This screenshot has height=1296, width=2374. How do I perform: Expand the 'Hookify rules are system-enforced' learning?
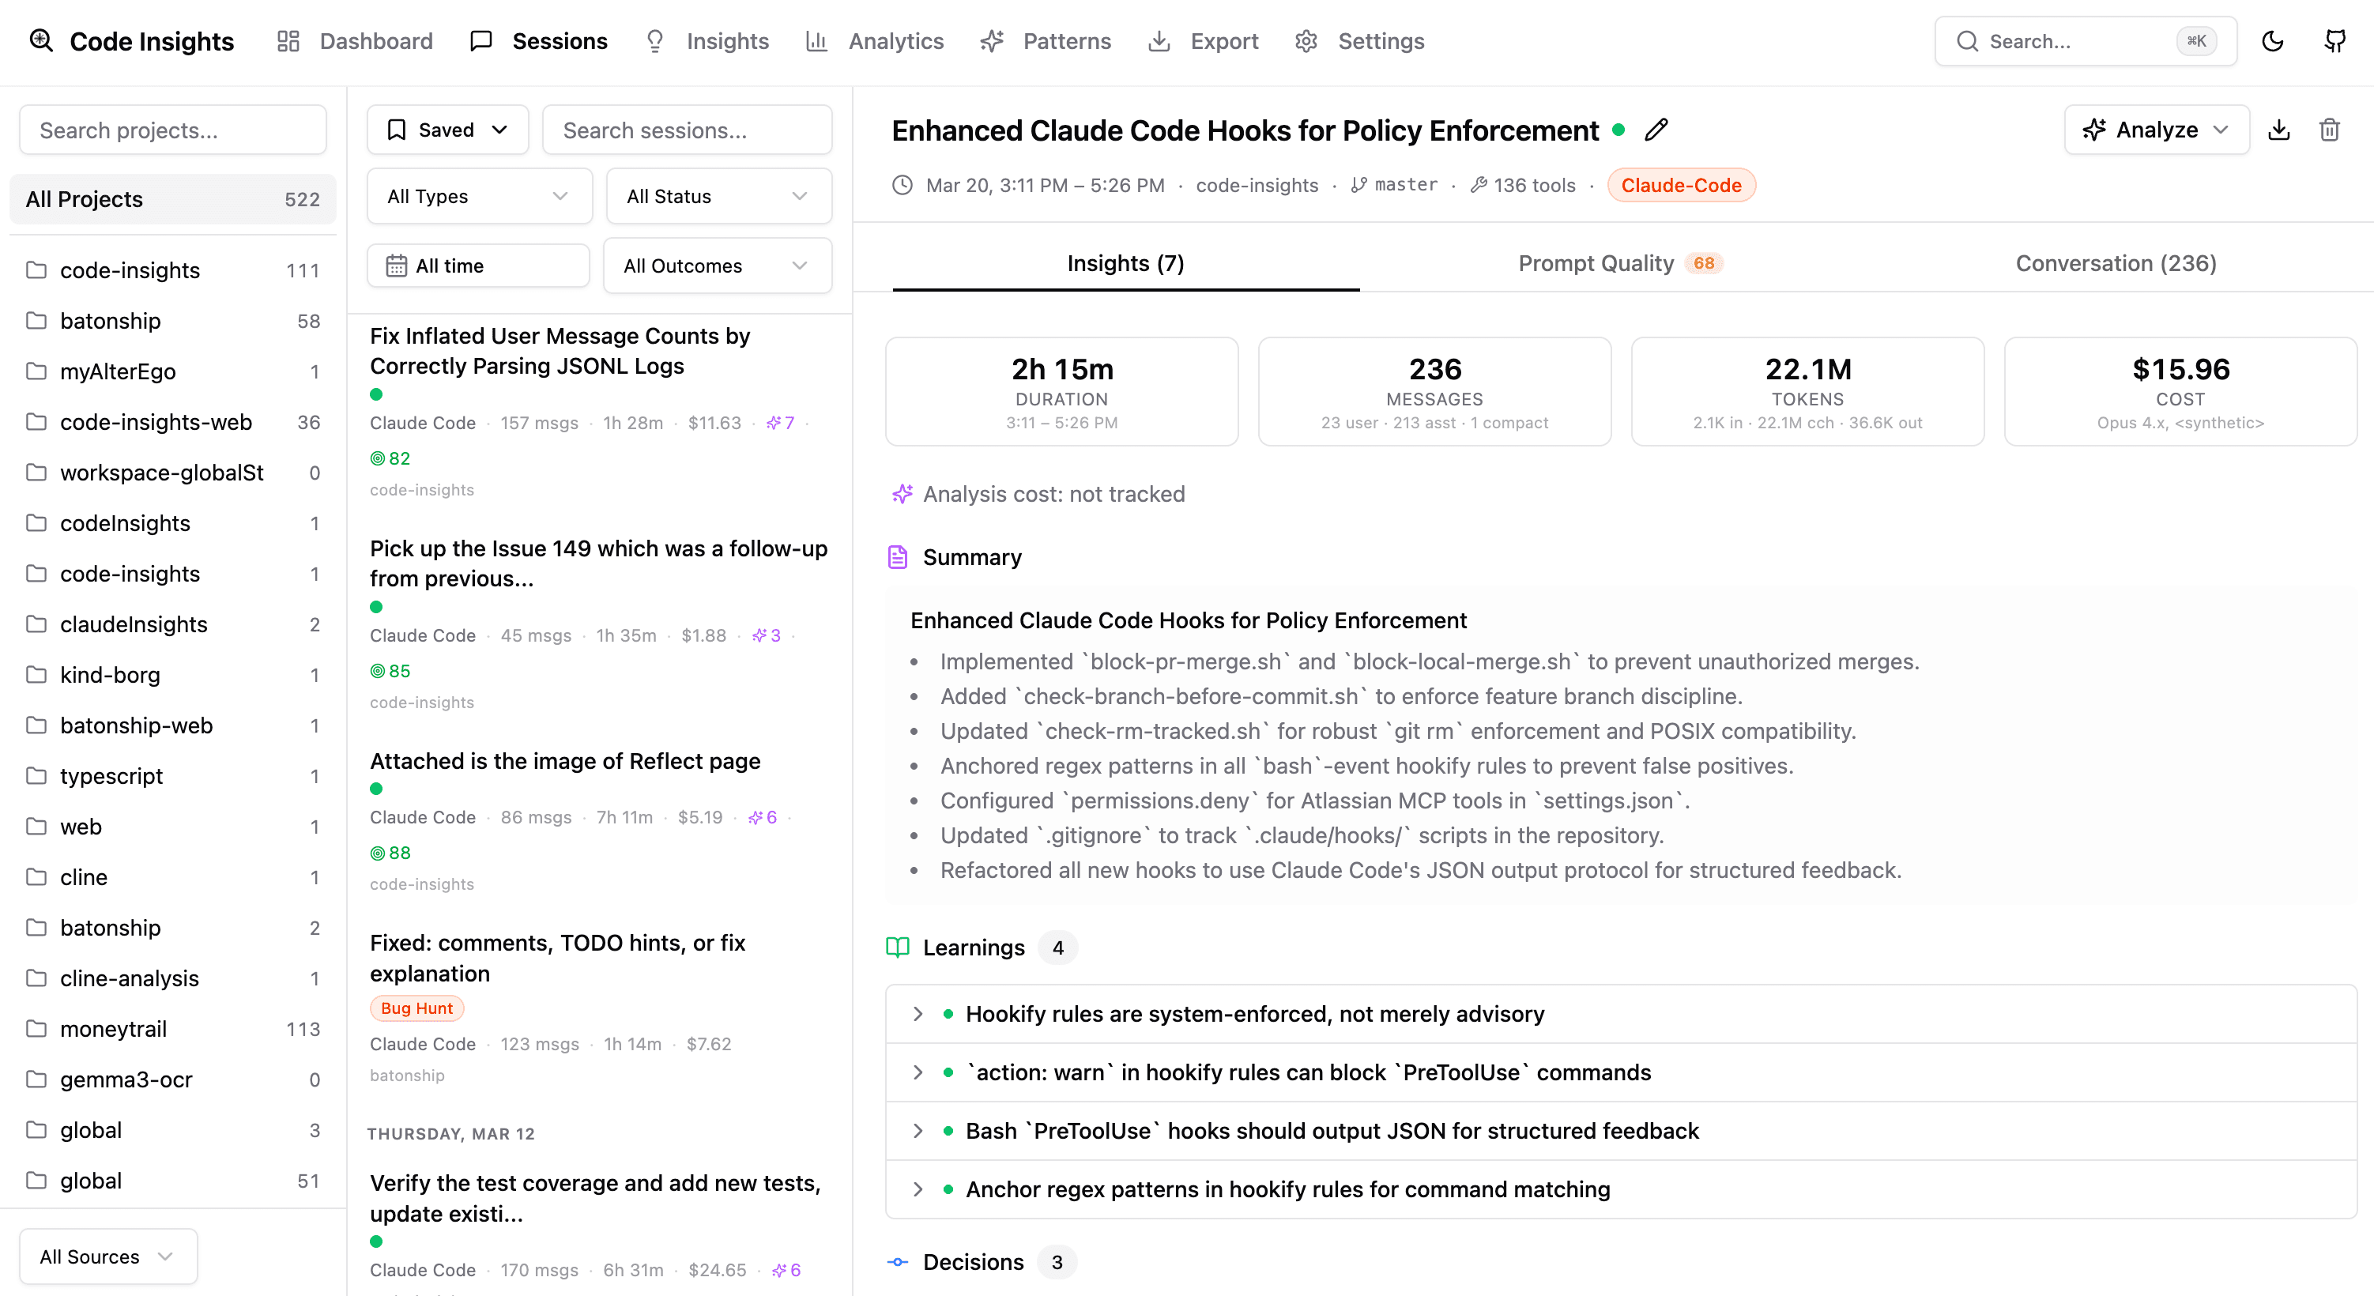[x=918, y=1014]
